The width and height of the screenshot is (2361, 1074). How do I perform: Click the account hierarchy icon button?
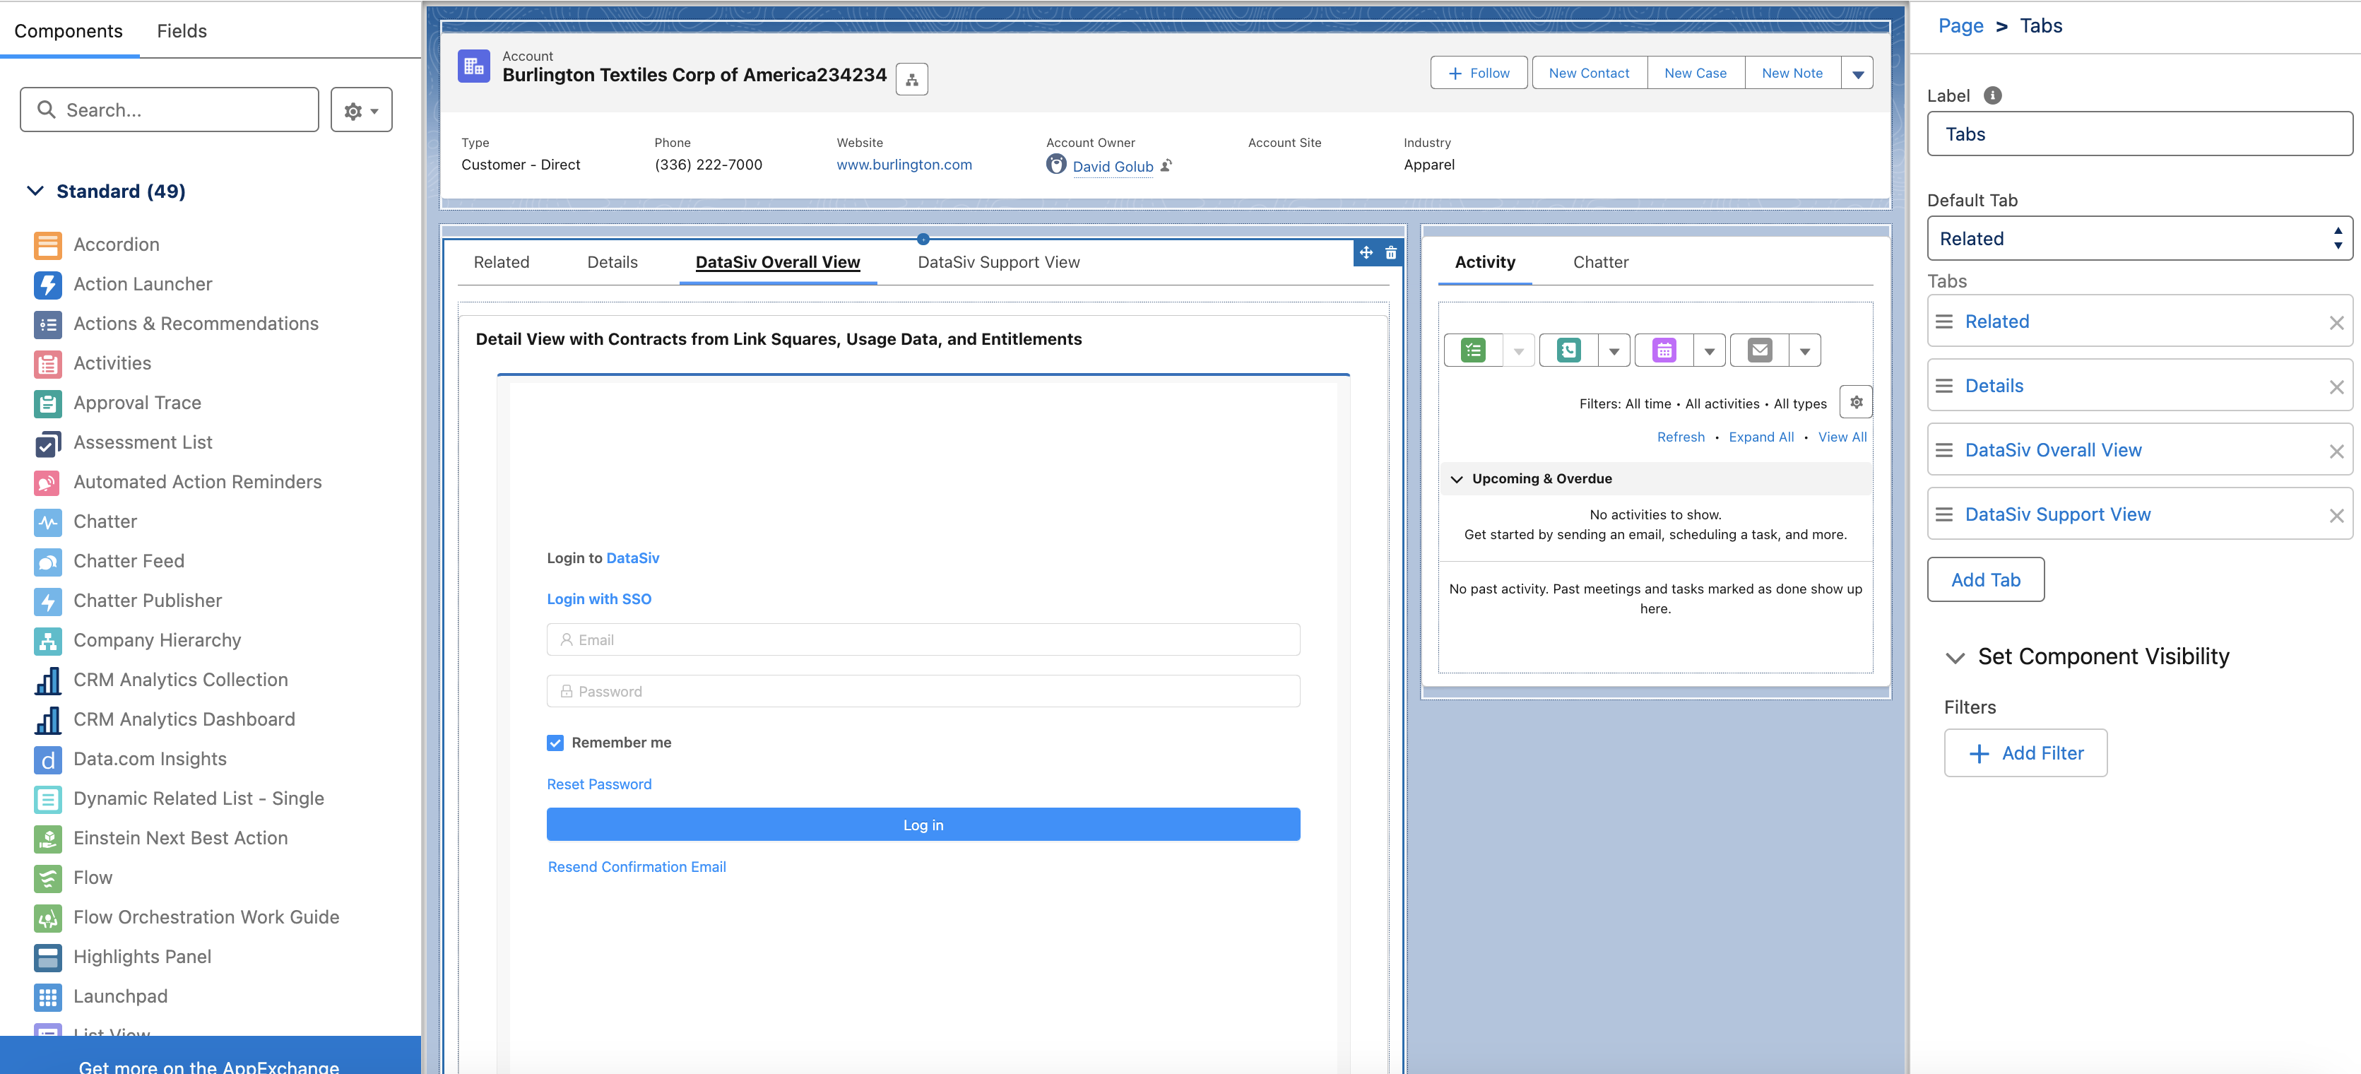pos(911,80)
